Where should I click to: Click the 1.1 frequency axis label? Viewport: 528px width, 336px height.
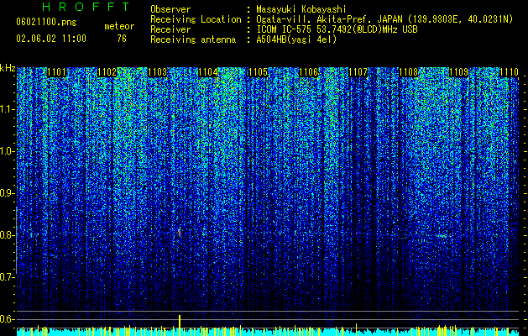point(7,109)
